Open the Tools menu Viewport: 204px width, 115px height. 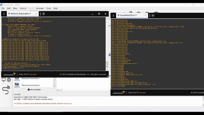48,8
